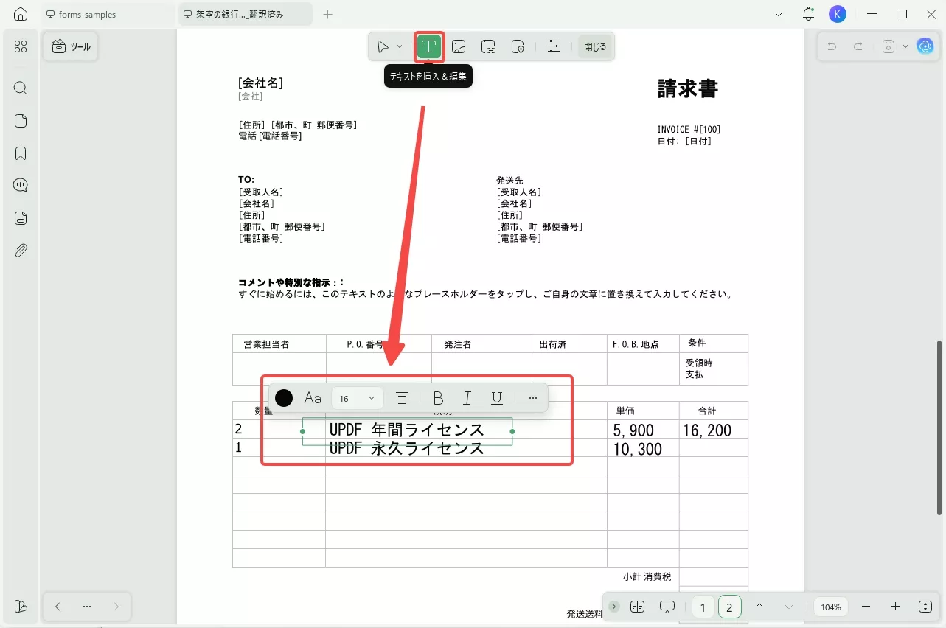The height and width of the screenshot is (628, 946).
Task: Jump to page 1 using the page button
Action: coord(703,606)
